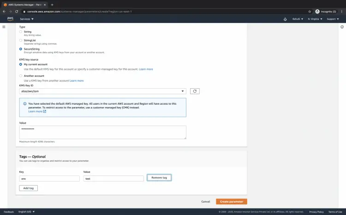This screenshot has width=346, height=215.
Task: Click the AWS logo home icon
Action: (10, 19)
